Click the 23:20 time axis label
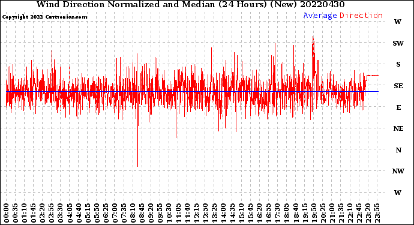414x225 pixels. [368, 213]
